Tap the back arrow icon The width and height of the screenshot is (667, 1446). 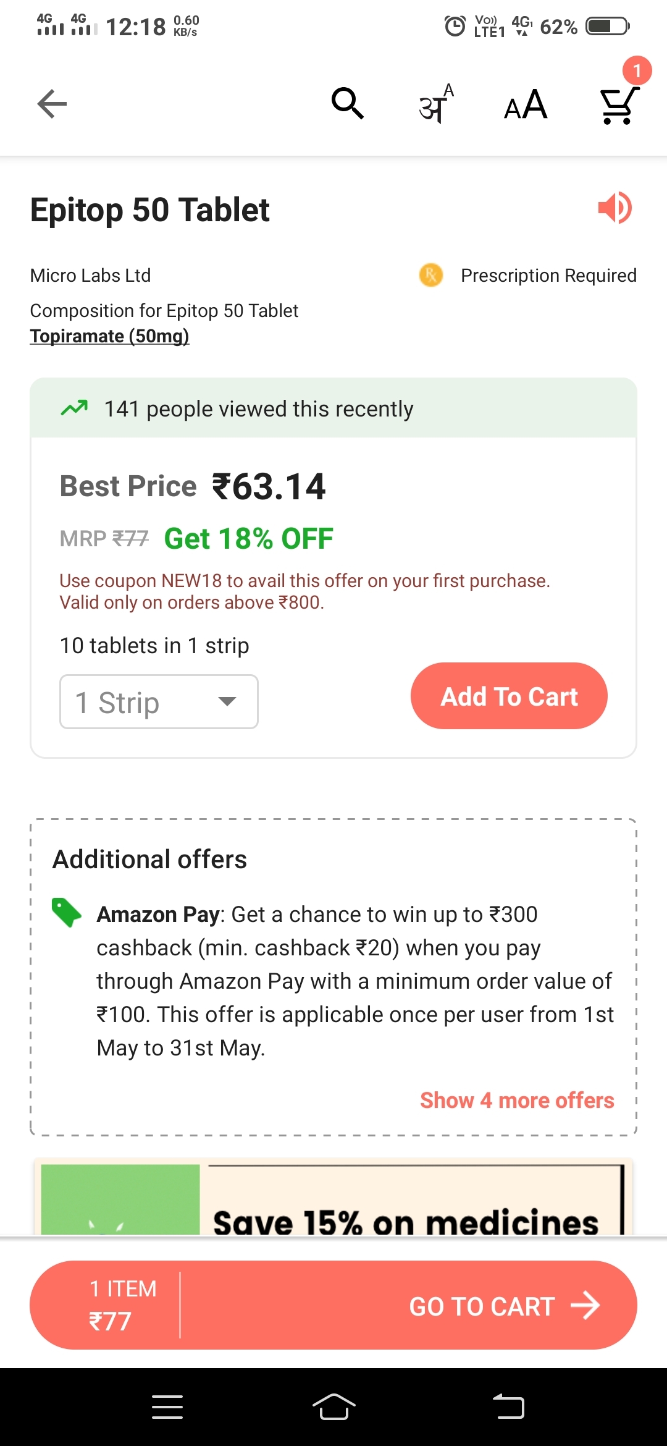[x=52, y=104]
